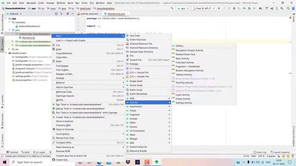Image resolution: width=296 pixels, height=166 pixels.
Task: Choose Basic Activity template
Action: (x=182, y=59)
